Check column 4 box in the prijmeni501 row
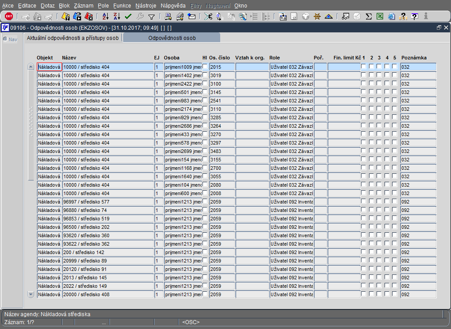The image size is (451, 329). (387, 91)
